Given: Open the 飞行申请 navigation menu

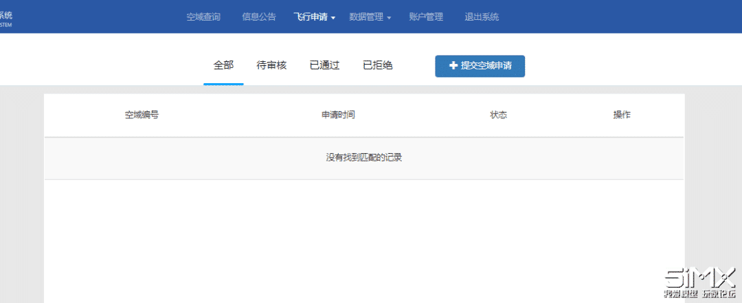Looking at the screenshot, I should pos(314,17).
